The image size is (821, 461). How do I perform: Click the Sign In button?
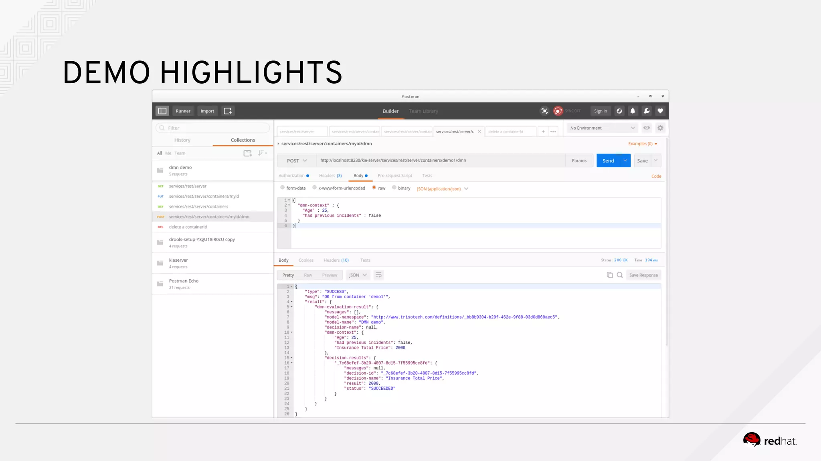click(601, 111)
